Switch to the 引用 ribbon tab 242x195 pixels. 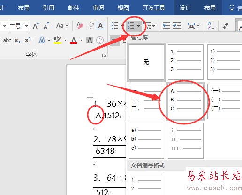point(49,7)
